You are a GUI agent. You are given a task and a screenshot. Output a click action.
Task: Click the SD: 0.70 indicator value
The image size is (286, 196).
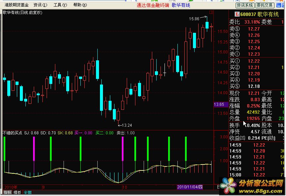pos(48,133)
